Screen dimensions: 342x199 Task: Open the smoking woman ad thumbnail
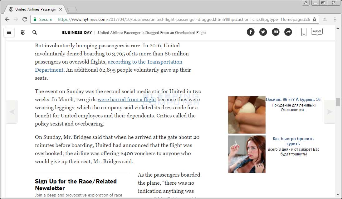pos(247,154)
